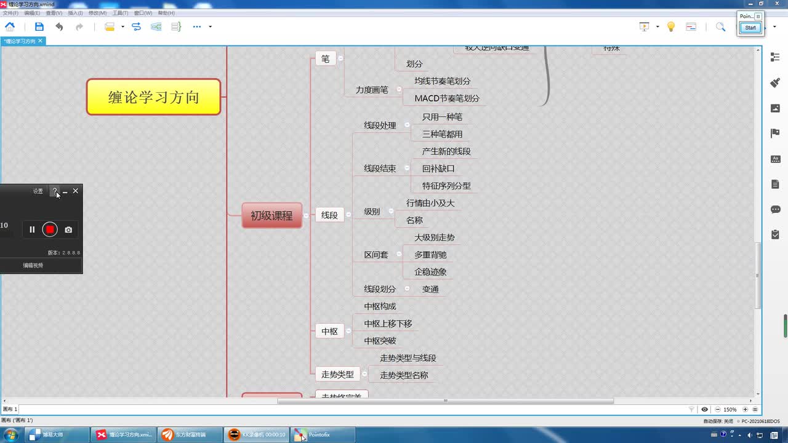Open the 工具(T) menu
The height and width of the screenshot is (443, 788).
pyautogui.click(x=120, y=13)
